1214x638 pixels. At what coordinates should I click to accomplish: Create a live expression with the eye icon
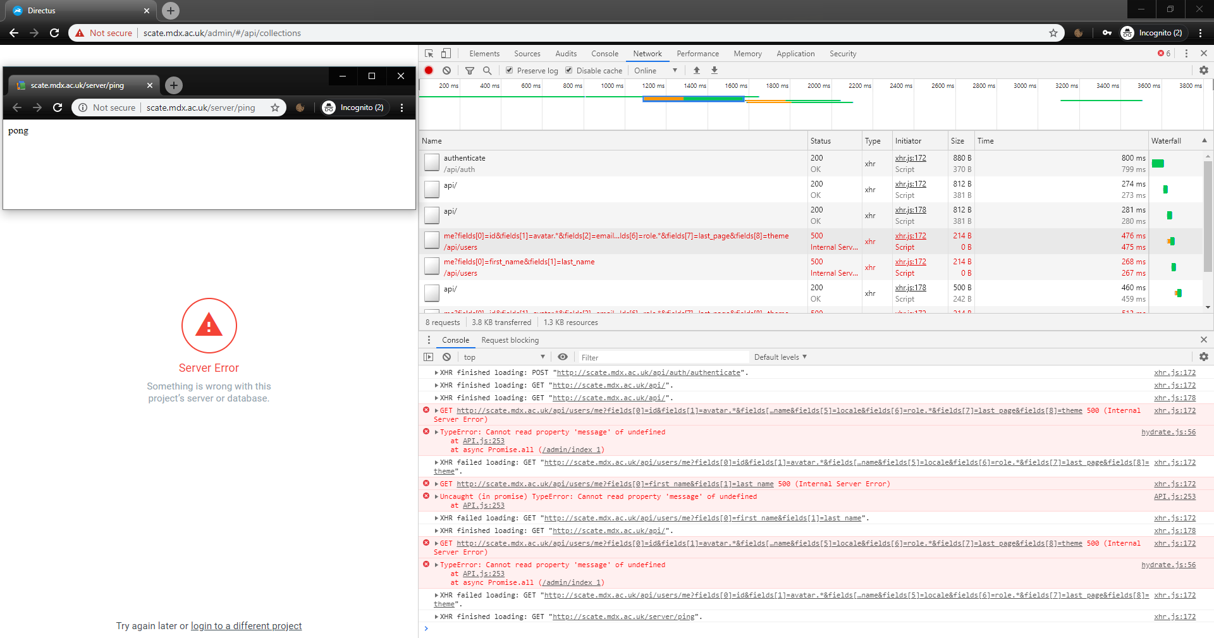pyautogui.click(x=563, y=357)
